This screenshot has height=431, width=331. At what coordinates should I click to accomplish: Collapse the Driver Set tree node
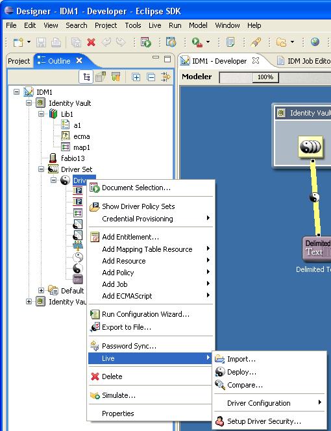point(41,169)
